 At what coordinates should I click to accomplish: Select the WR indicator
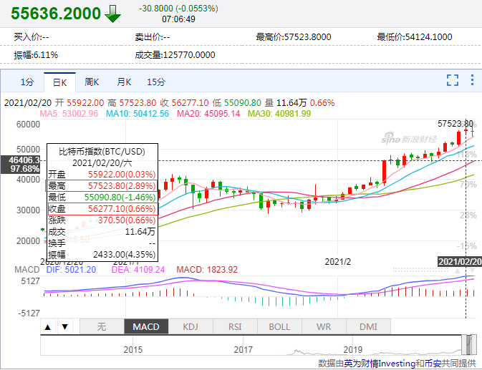click(324, 326)
